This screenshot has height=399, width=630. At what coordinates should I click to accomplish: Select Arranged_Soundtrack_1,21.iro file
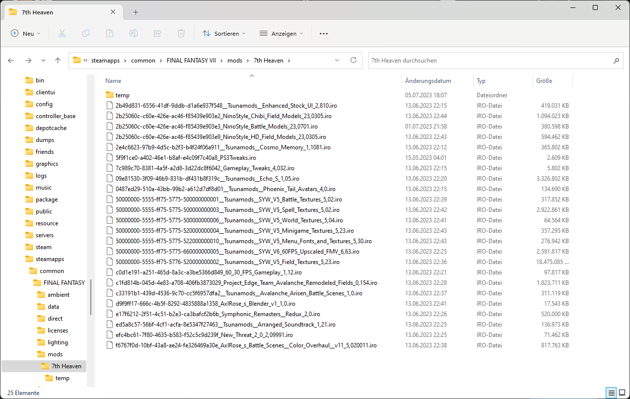click(225, 324)
